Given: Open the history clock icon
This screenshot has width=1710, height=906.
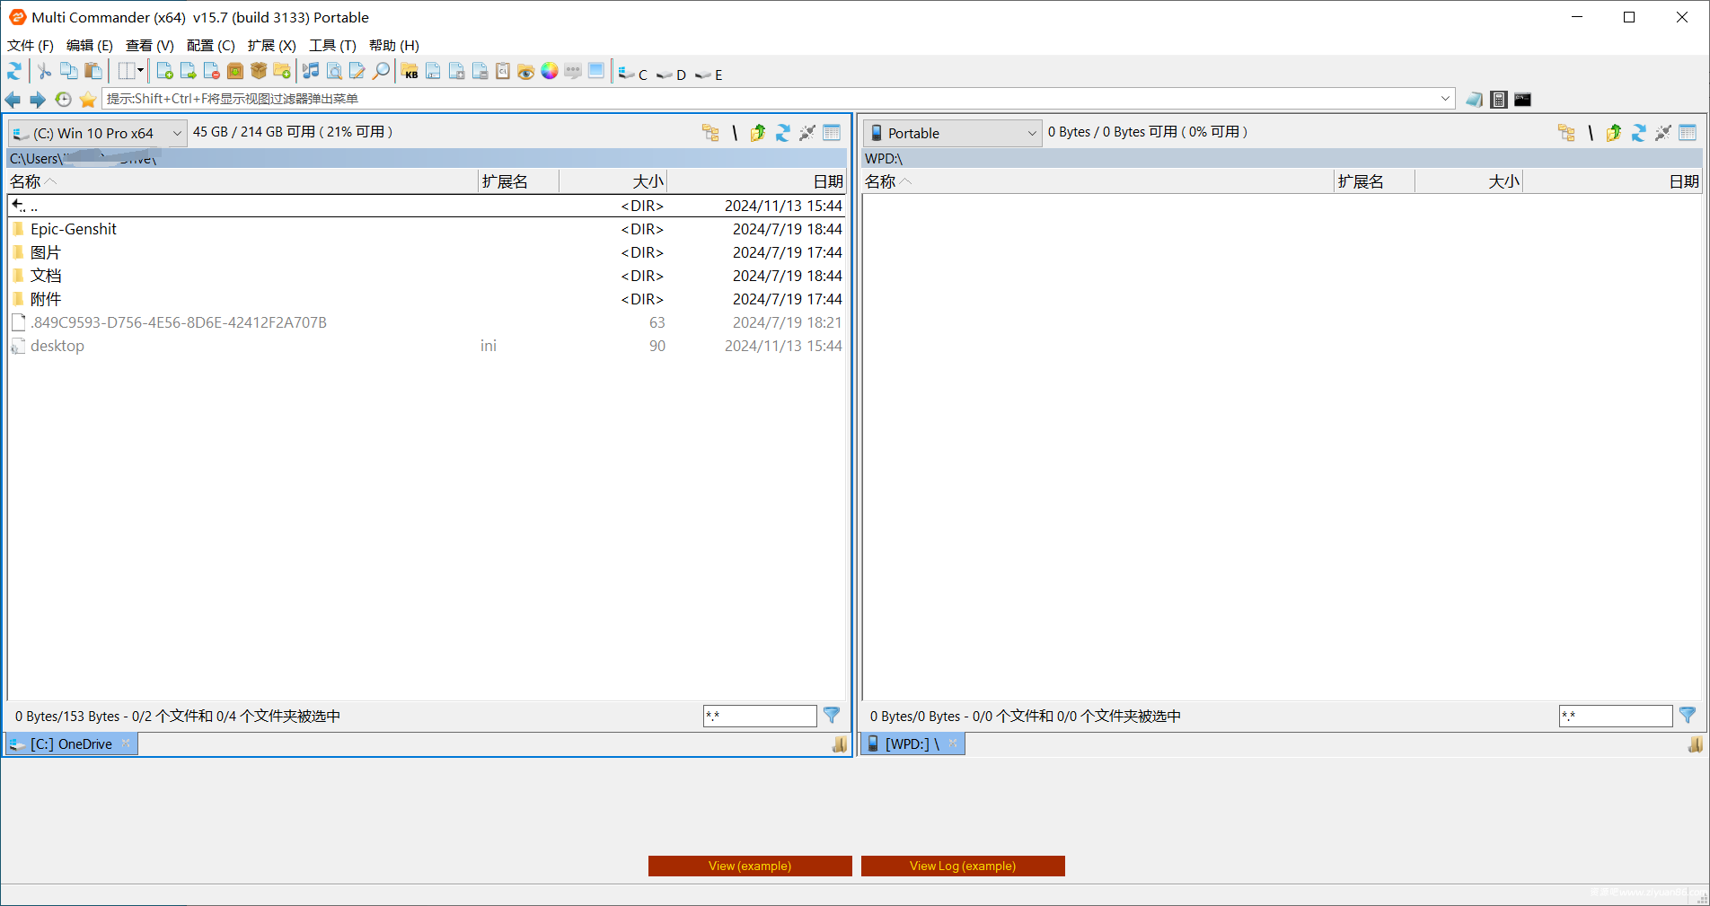Looking at the screenshot, I should pos(63,100).
